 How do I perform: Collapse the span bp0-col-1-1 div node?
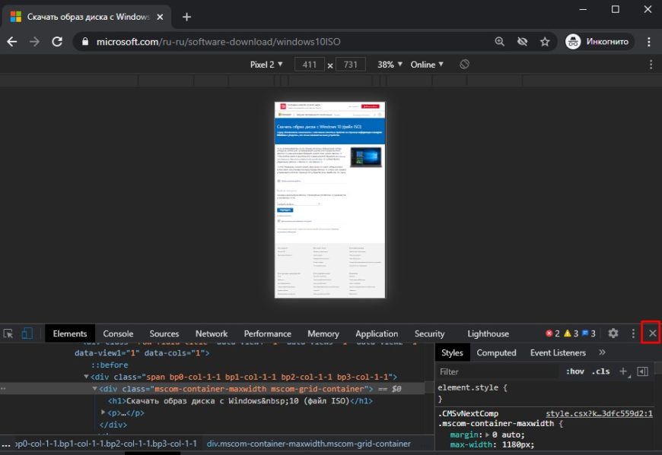click(87, 377)
